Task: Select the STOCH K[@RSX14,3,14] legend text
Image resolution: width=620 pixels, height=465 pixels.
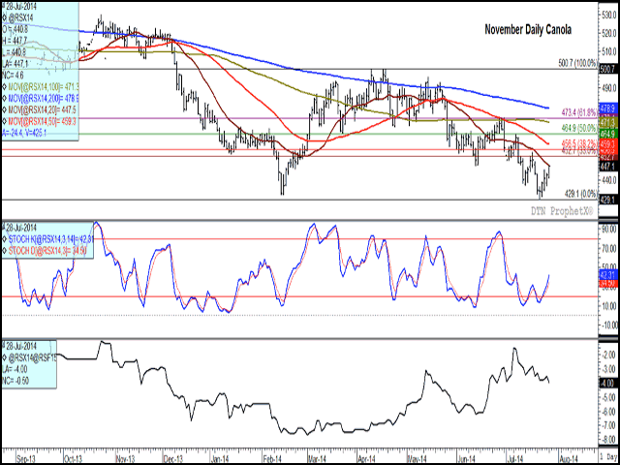Action: coord(49,239)
